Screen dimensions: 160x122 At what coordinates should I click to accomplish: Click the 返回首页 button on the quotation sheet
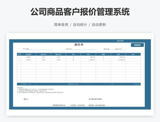[137, 45]
